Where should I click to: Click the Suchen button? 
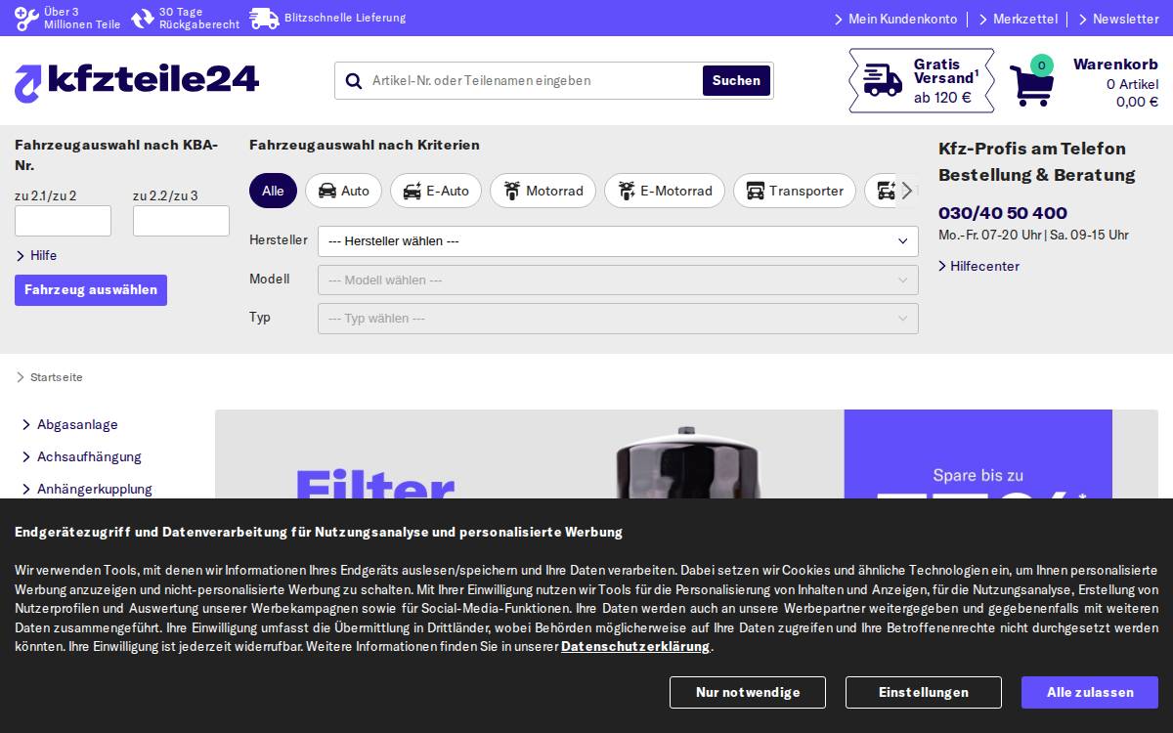[736, 81]
